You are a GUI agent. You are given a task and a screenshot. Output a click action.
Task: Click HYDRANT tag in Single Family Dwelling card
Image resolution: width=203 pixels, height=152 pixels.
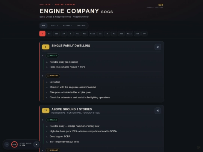(x=53, y=76)
